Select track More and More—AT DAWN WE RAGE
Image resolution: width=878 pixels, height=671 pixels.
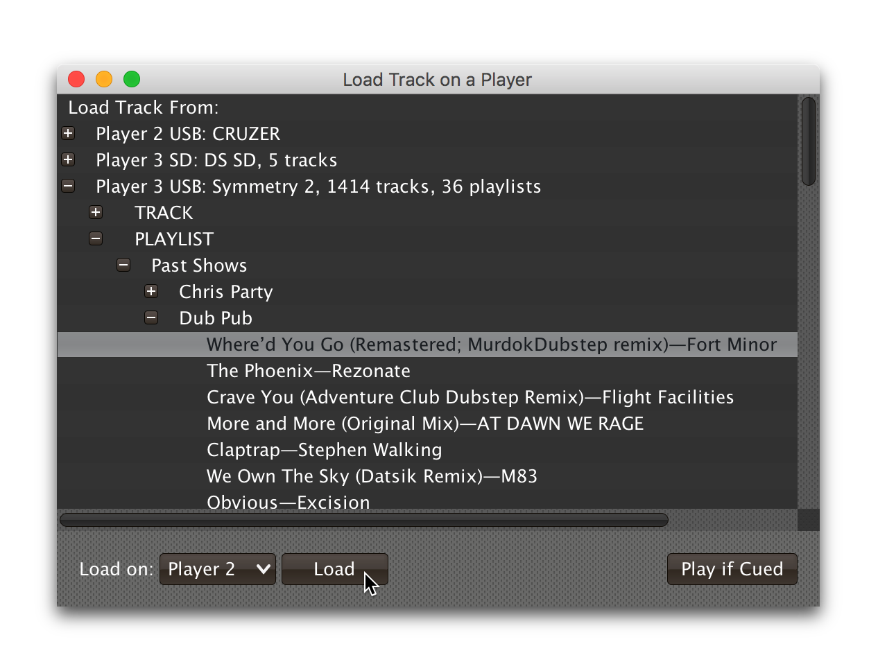click(x=425, y=424)
